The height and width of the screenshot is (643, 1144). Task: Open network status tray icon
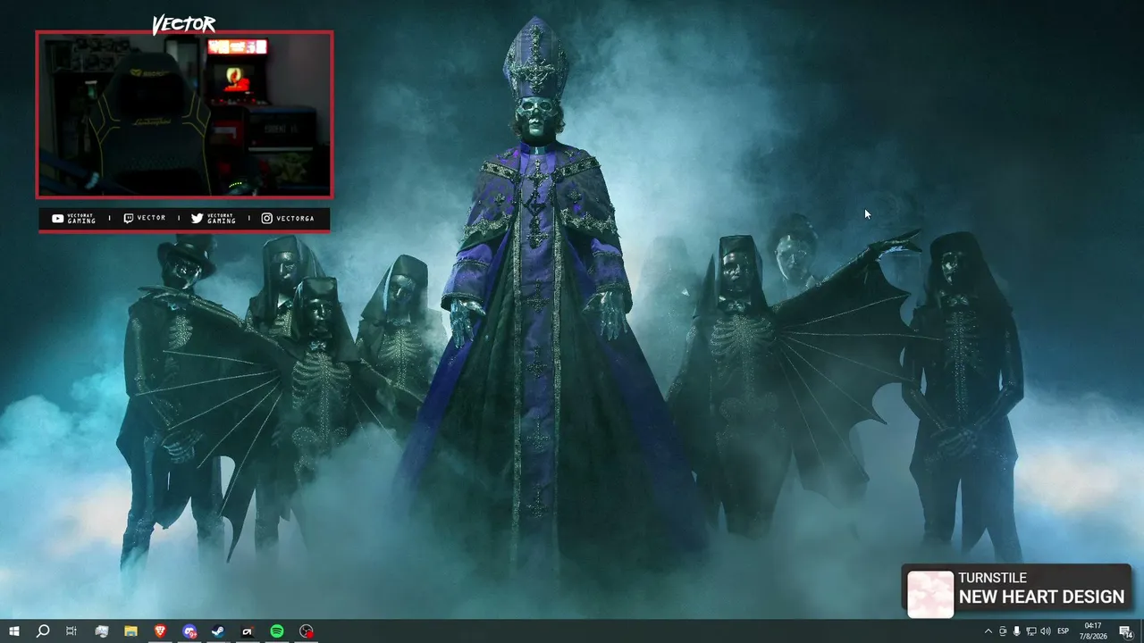(x=1030, y=631)
